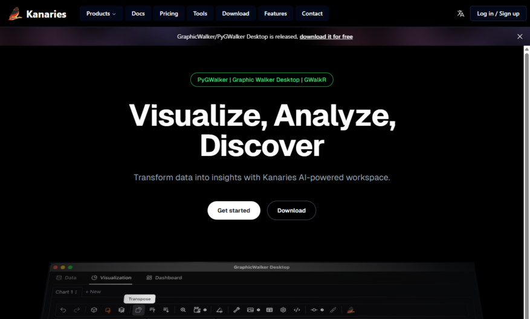Click the Kanaries bird logo
This screenshot has width=530, height=319.
coord(15,14)
